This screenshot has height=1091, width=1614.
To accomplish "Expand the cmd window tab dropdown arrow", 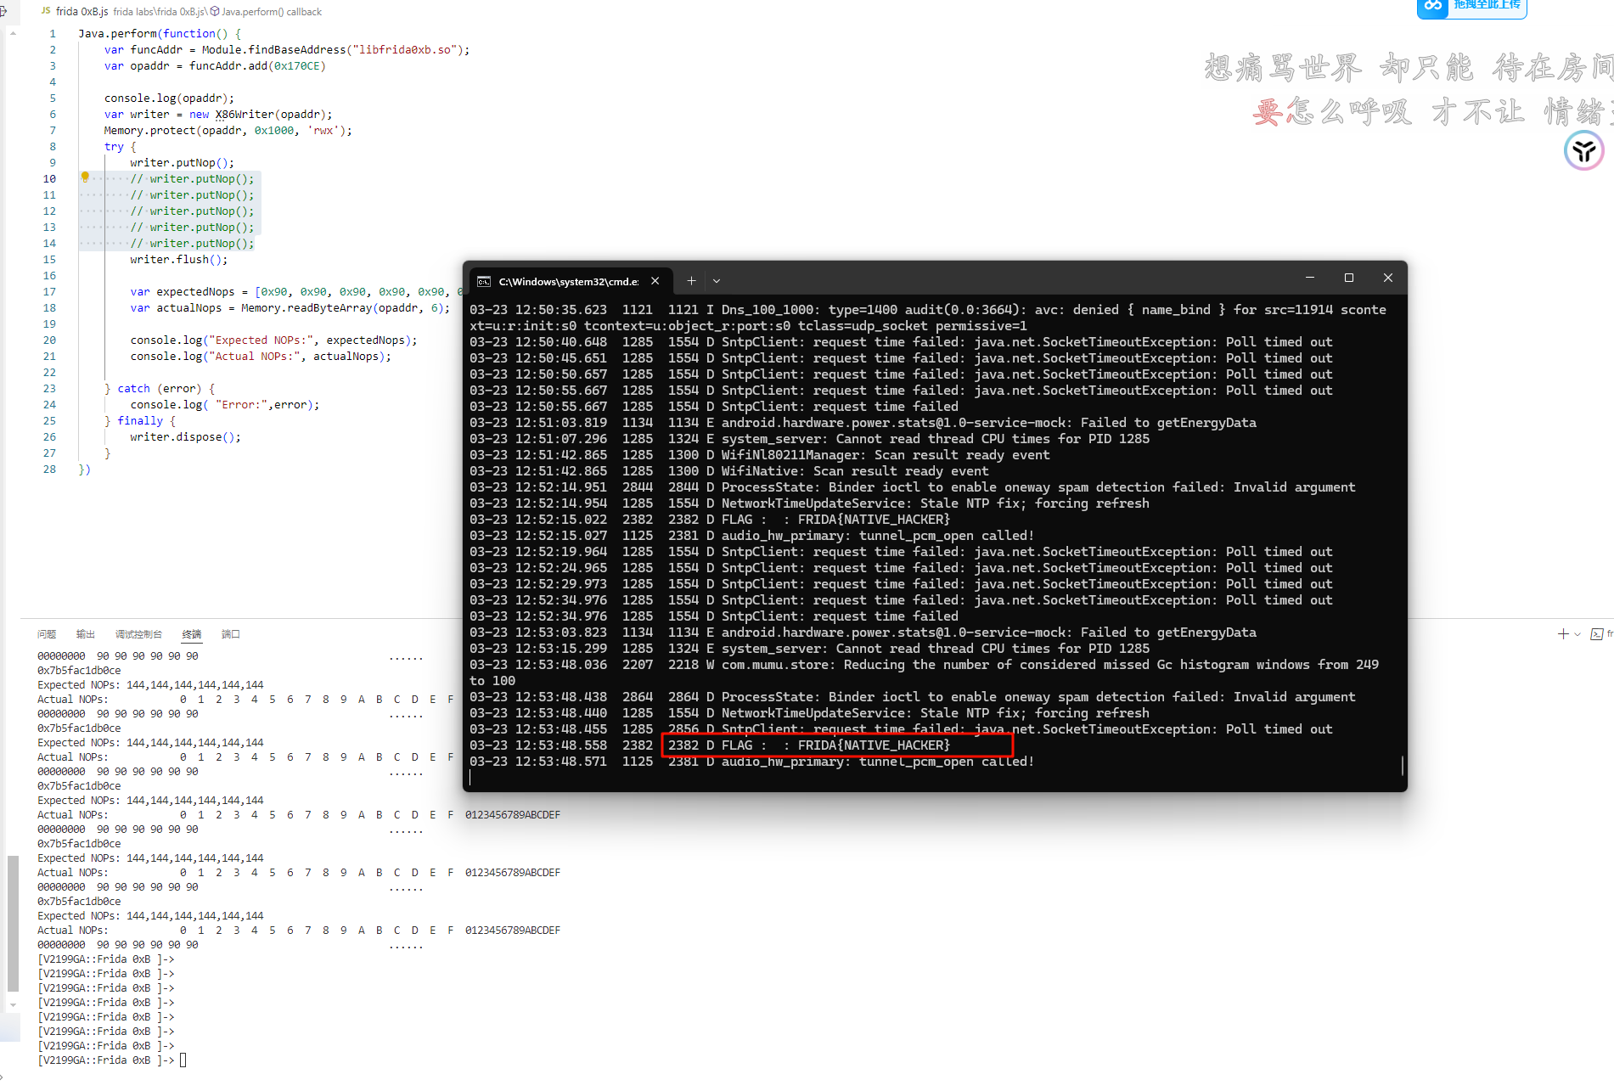I will pyautogui.click(x=717, y=280).
